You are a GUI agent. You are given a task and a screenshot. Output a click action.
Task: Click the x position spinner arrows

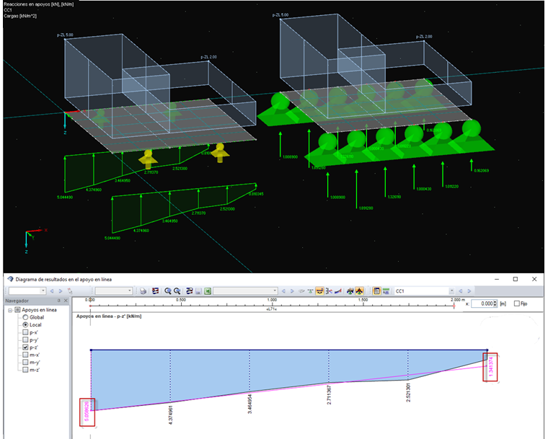point(495,303)
